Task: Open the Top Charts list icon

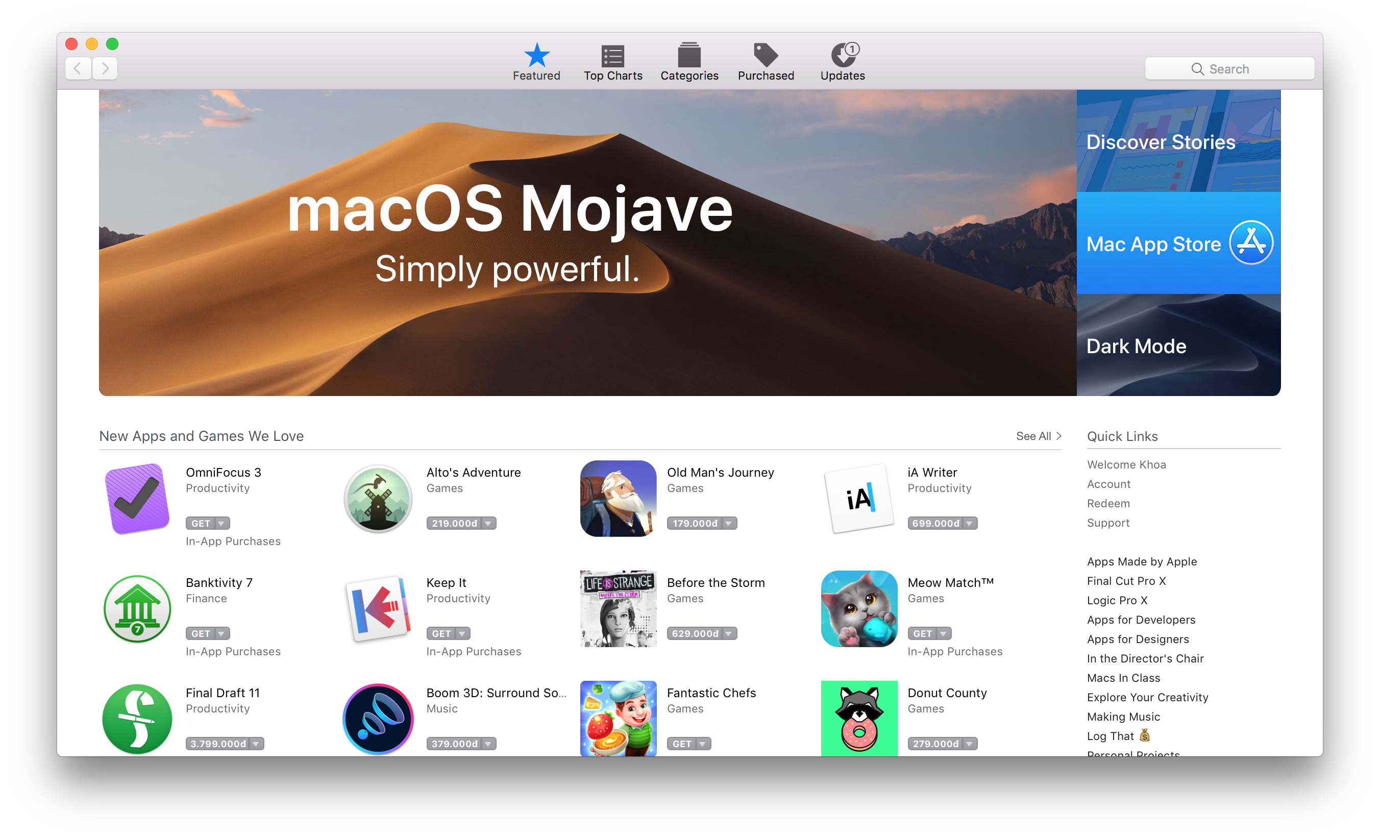Action: pos(613,56)
